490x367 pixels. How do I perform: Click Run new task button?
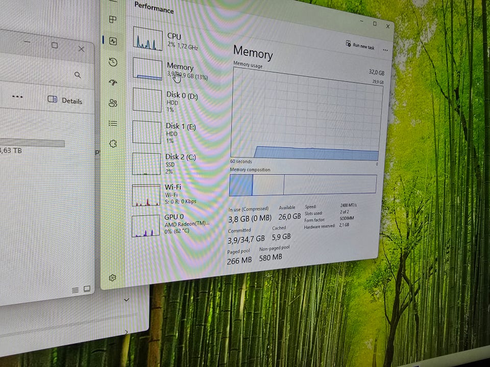pos(360,45)
